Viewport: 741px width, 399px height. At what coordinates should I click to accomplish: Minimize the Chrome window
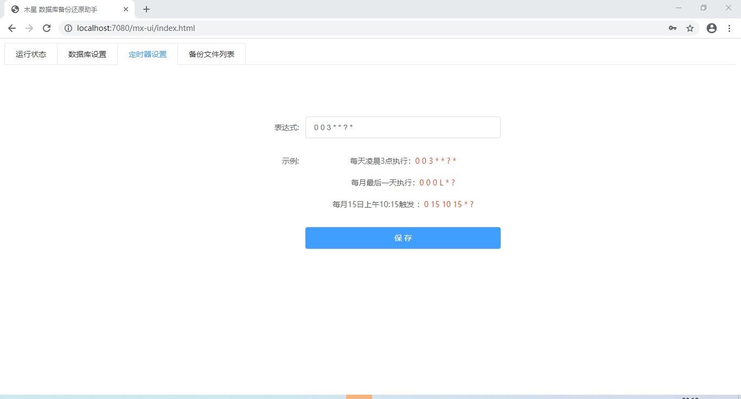[679, 8]
